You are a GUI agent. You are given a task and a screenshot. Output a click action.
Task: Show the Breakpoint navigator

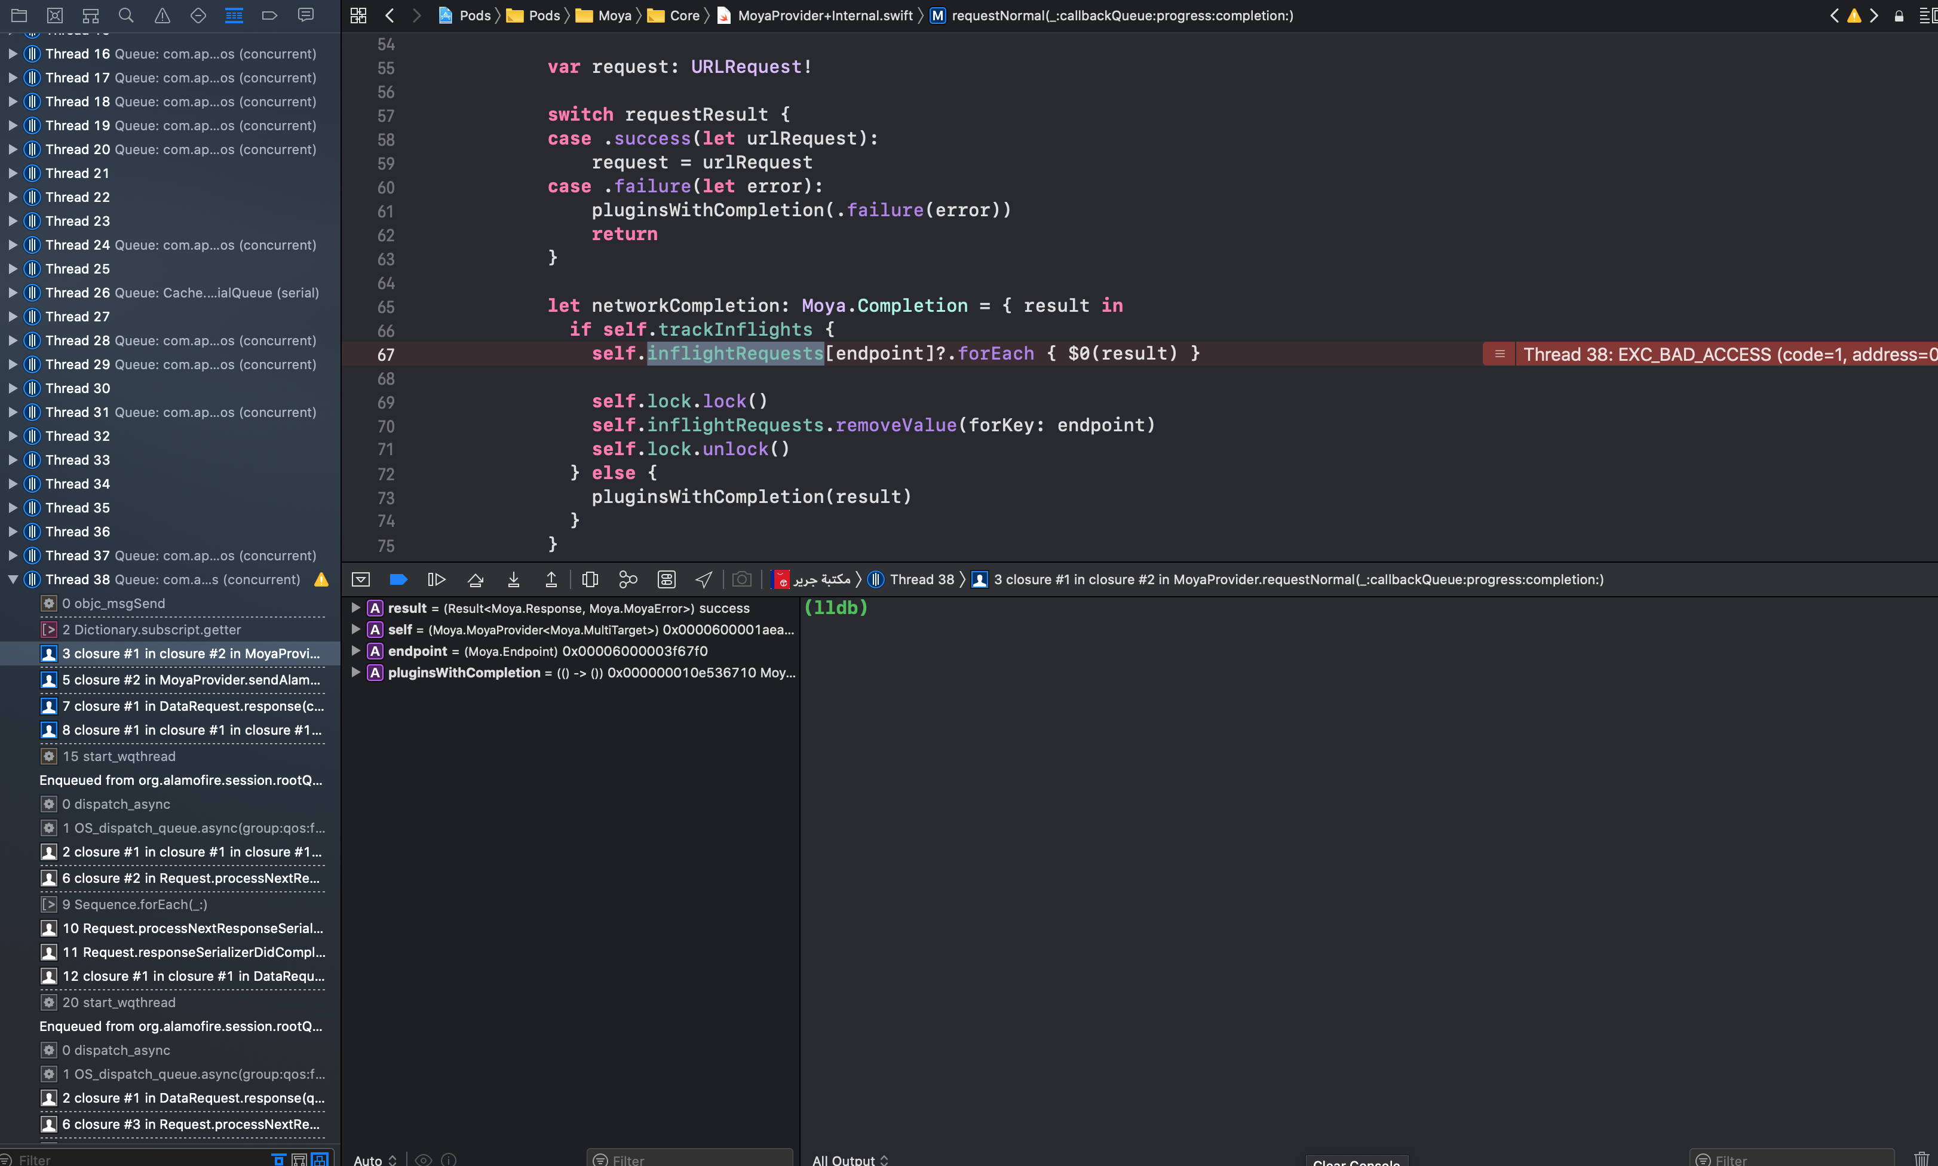[x=269, y=15]
